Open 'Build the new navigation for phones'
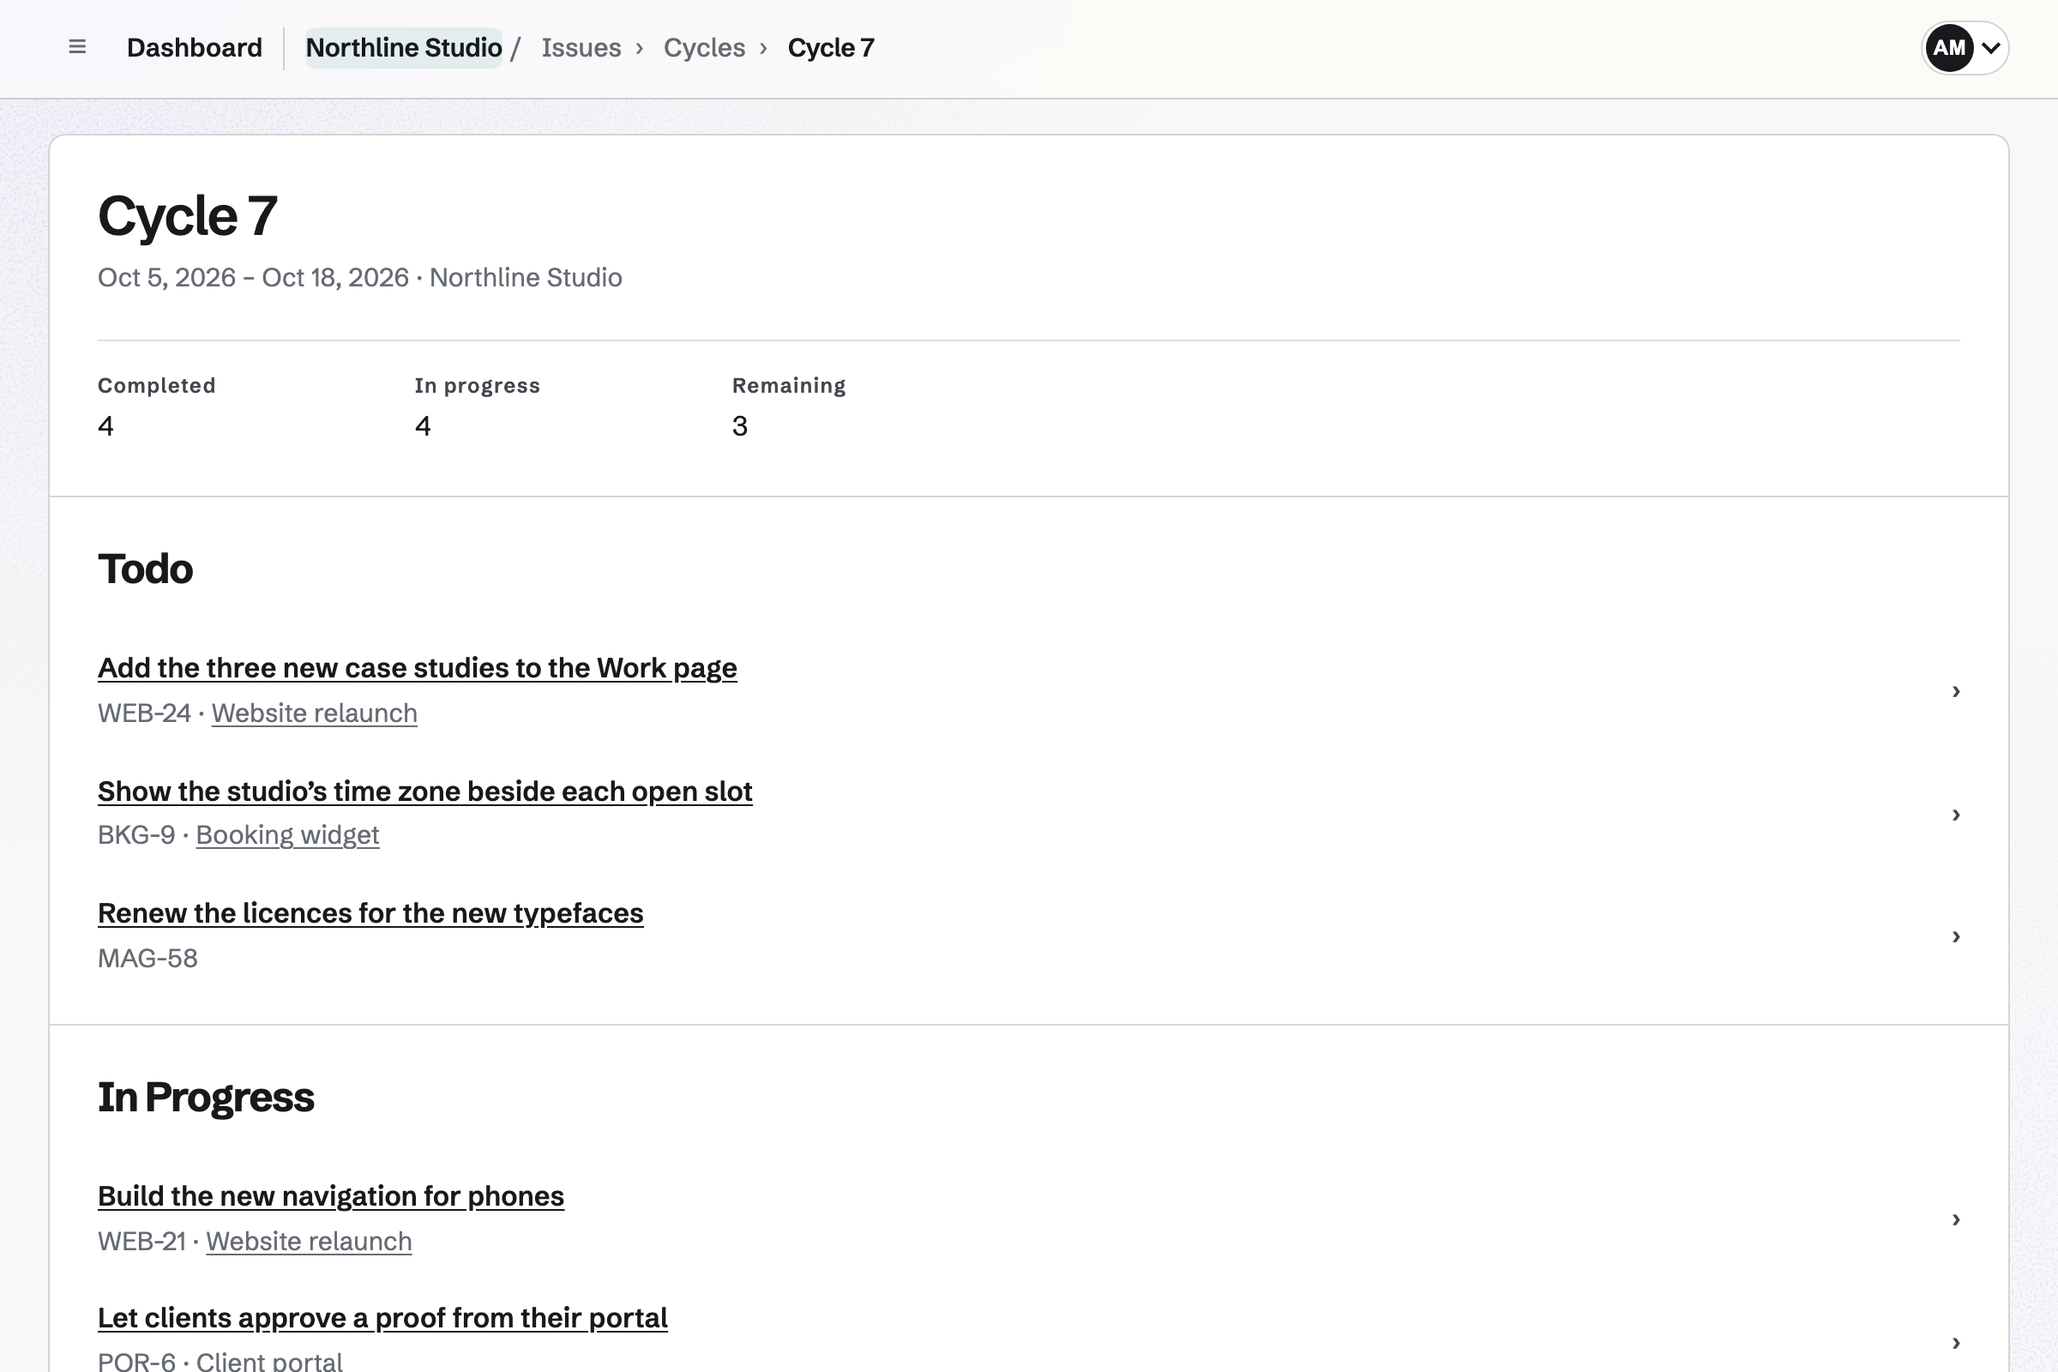 click(331, 1196)
